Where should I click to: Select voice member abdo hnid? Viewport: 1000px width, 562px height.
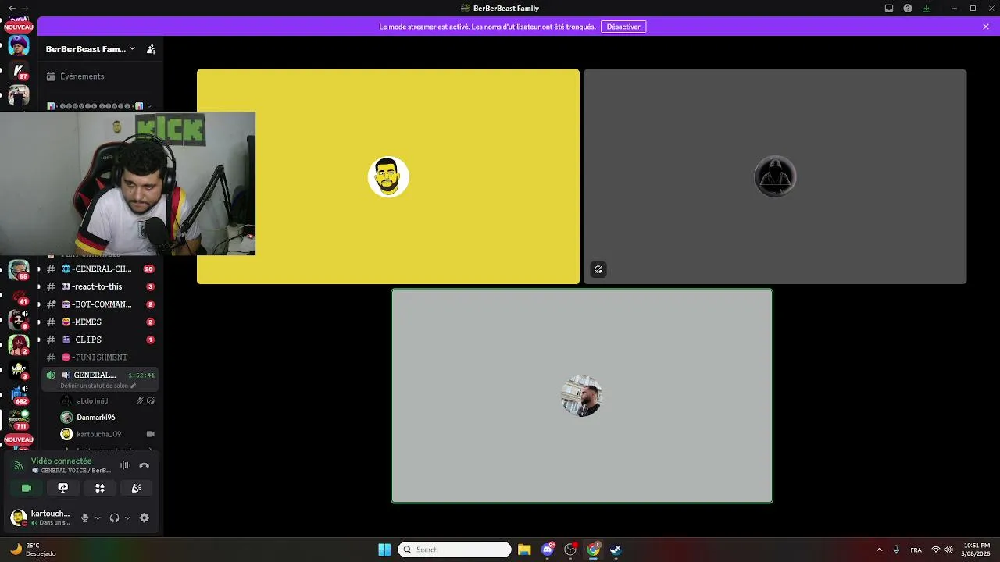pos(108,400)
